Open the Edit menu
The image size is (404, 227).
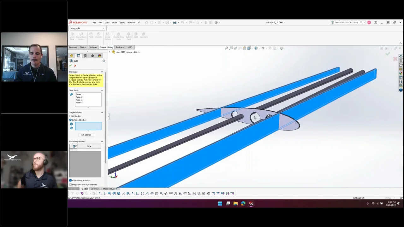(100, 22)
